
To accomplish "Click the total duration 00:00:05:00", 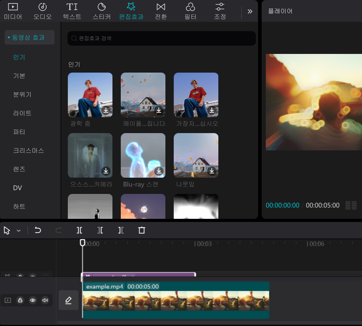I will click(x=323, y=205).
